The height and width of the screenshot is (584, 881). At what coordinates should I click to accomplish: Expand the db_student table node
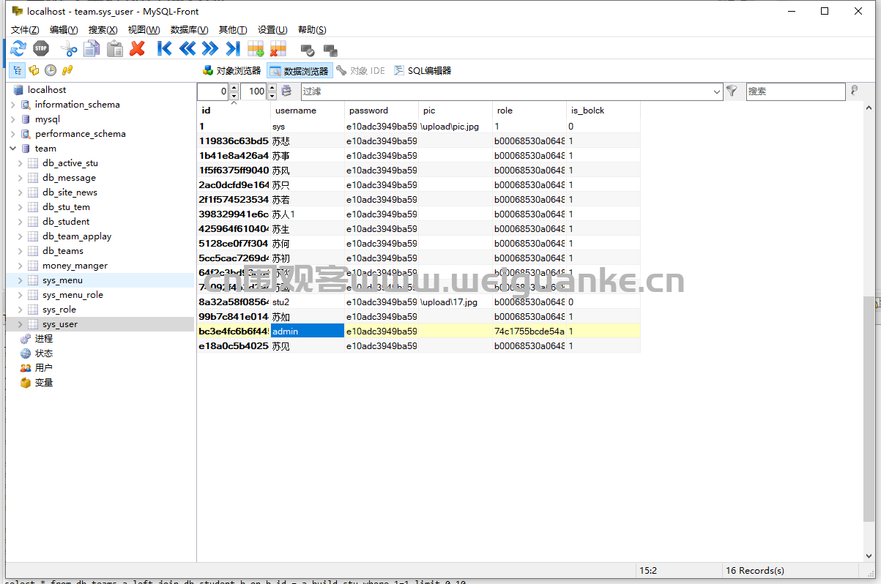pos(20,222)
